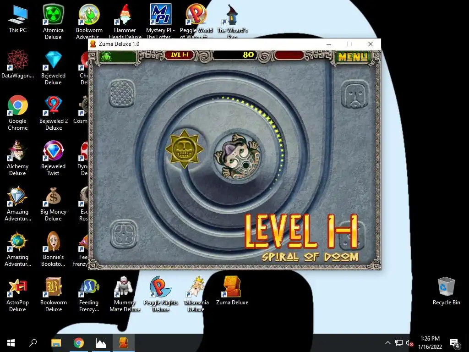Click the network tray icon
Screen dimensions: 469x352
(x=399, y=343)
